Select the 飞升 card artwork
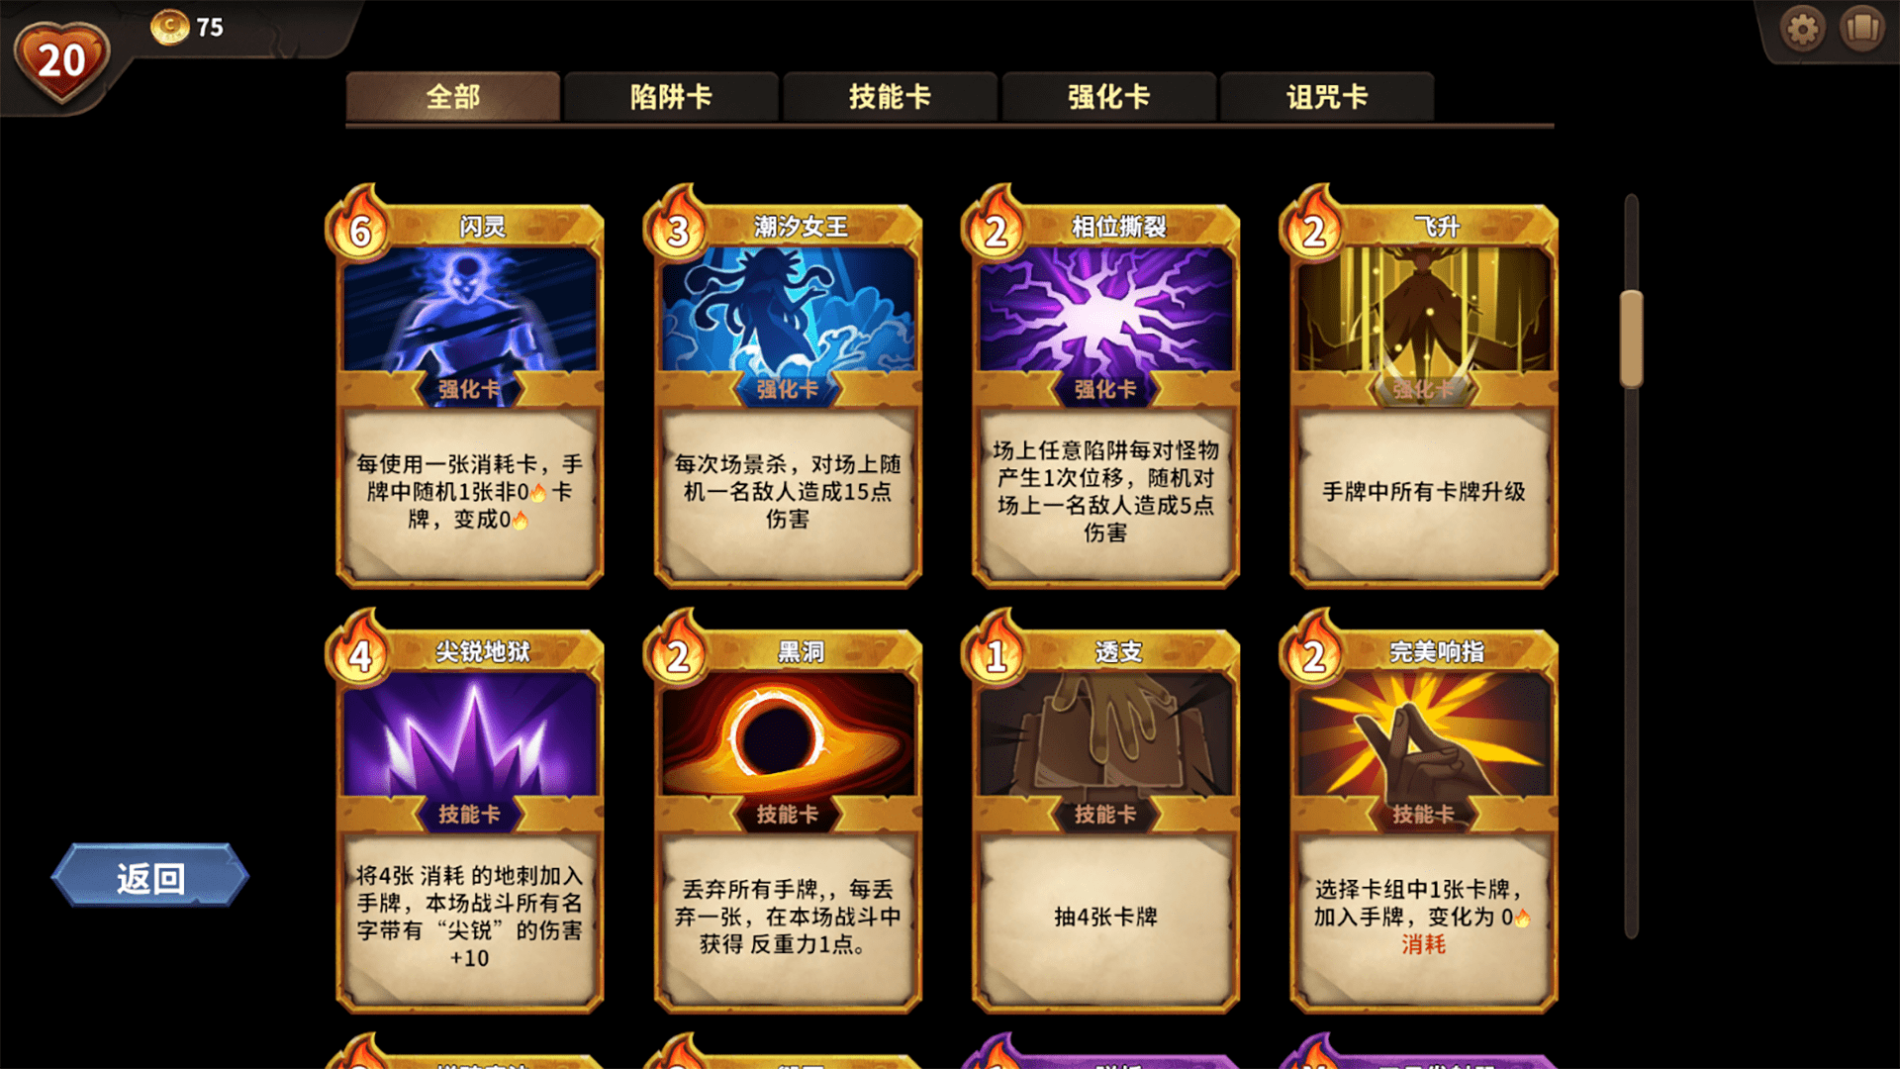The height and width of the screenshot is (1069, 1900). point(1424,309)
